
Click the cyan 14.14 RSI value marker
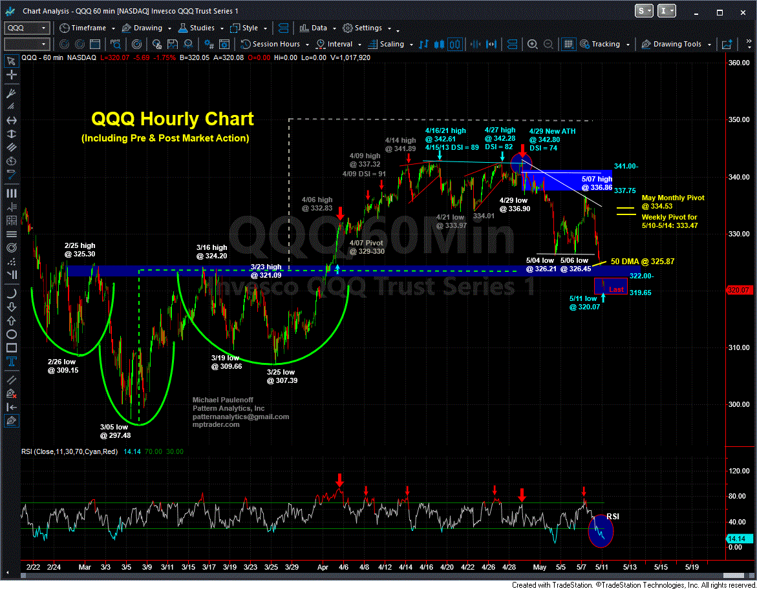point(739,539)
